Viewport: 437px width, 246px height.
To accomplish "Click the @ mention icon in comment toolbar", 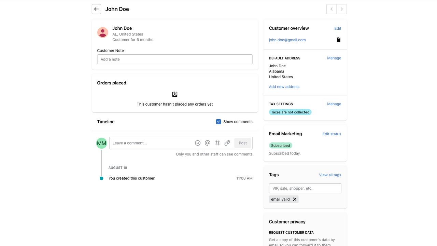I will coord(208,143).
